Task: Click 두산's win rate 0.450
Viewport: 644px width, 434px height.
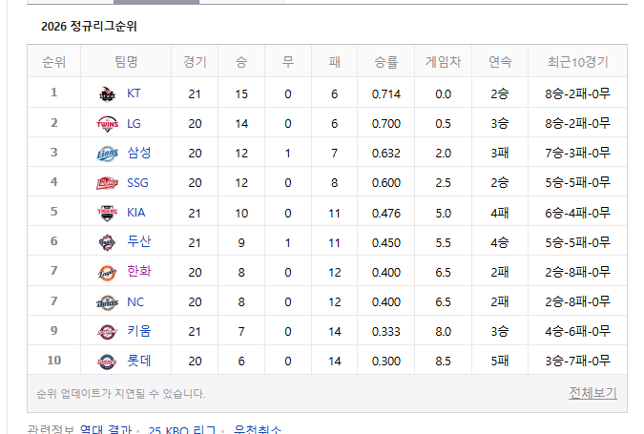Action: pos(386,242)
